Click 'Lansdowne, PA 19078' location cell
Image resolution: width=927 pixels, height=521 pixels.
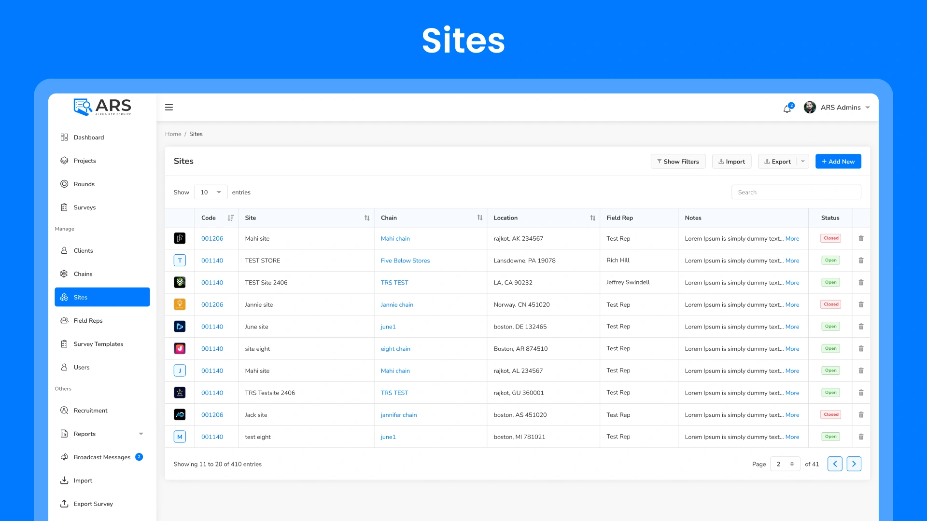coord(524,260)
